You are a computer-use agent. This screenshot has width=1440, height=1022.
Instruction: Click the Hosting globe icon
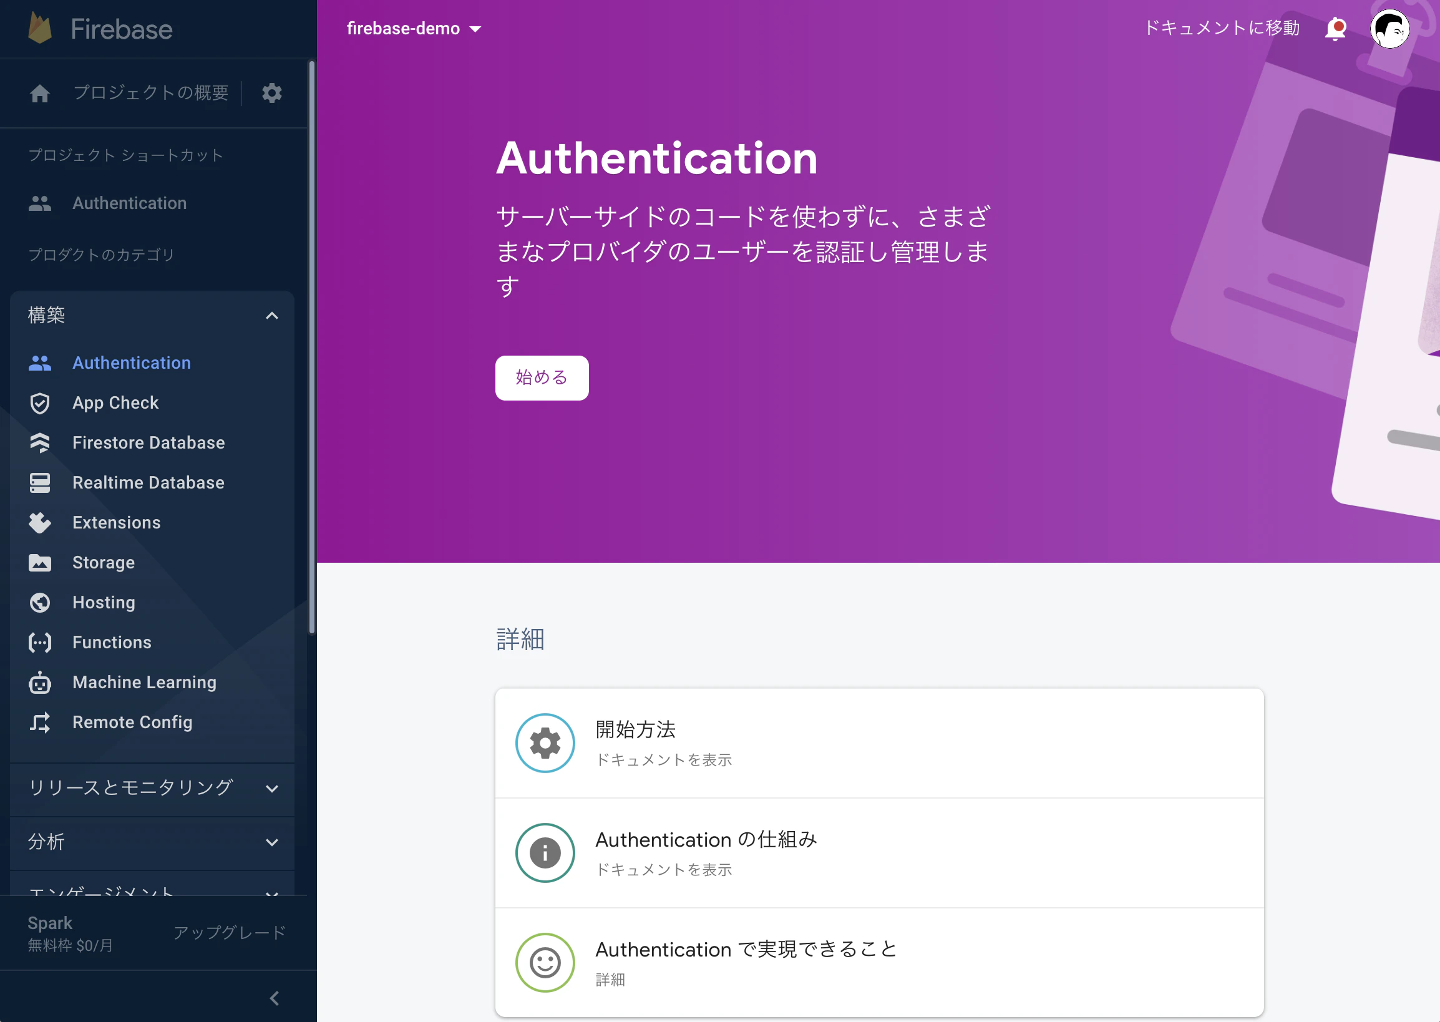[x=40, y=603]
